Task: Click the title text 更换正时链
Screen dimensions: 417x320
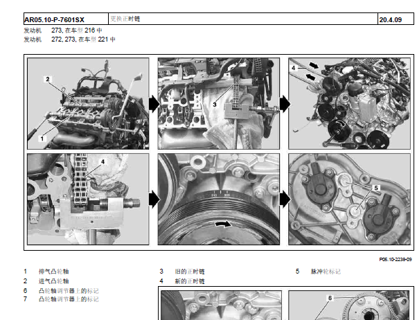Action: click(125, 19)
